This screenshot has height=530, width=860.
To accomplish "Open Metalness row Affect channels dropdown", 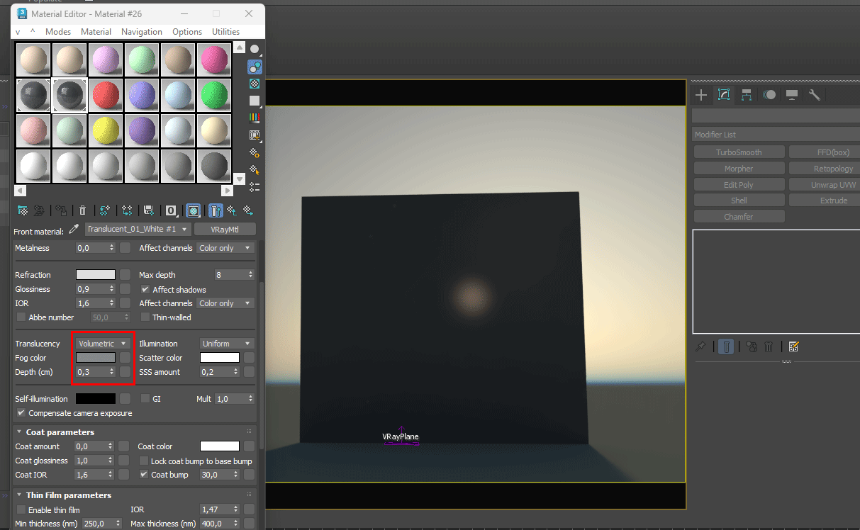I will (x=225, y=248).
